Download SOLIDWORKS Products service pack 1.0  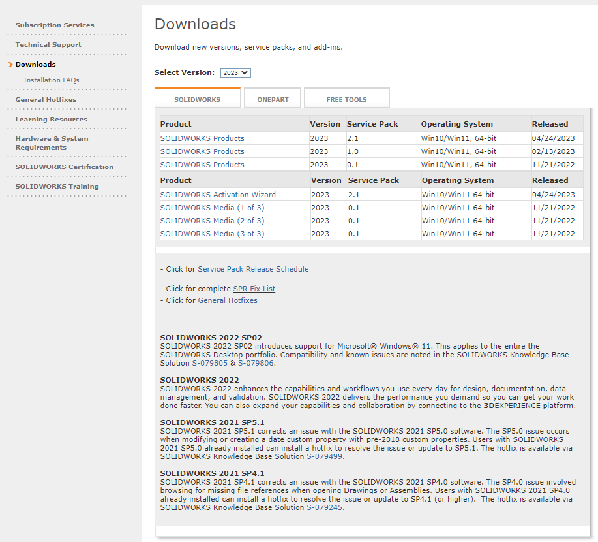[202, 151]
